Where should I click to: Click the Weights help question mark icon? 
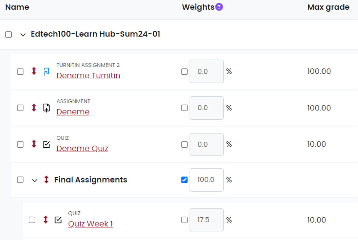click(219, 7)
